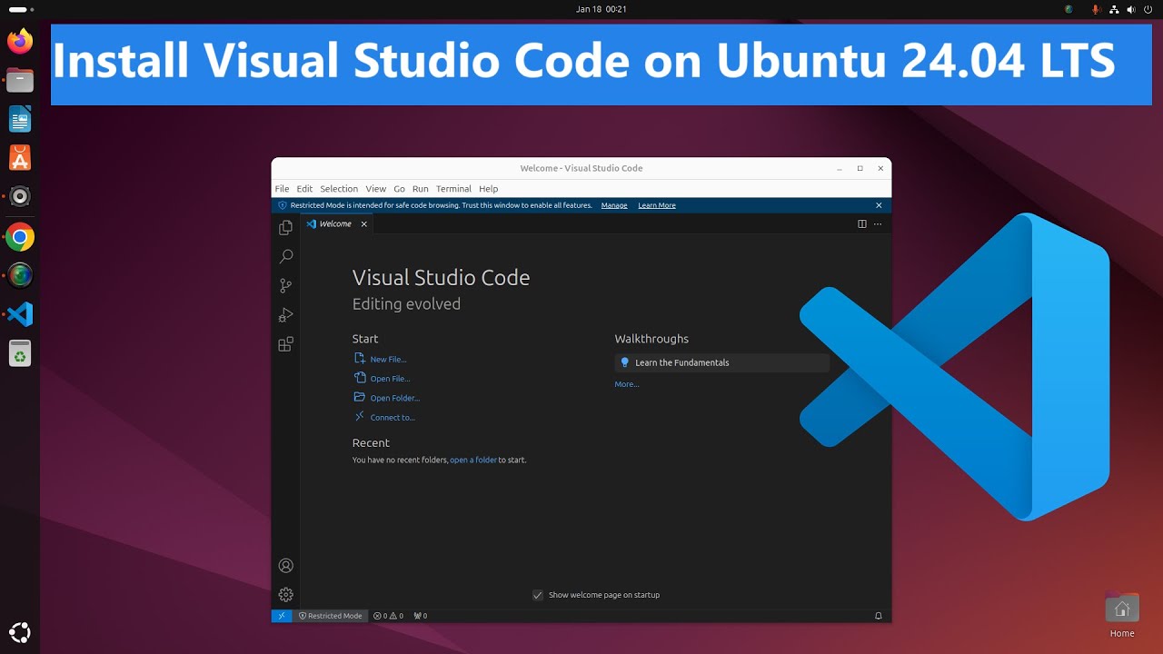This screenshot has height=654, width=1163.
Task: Open the Edit menu
Action: 304,189
